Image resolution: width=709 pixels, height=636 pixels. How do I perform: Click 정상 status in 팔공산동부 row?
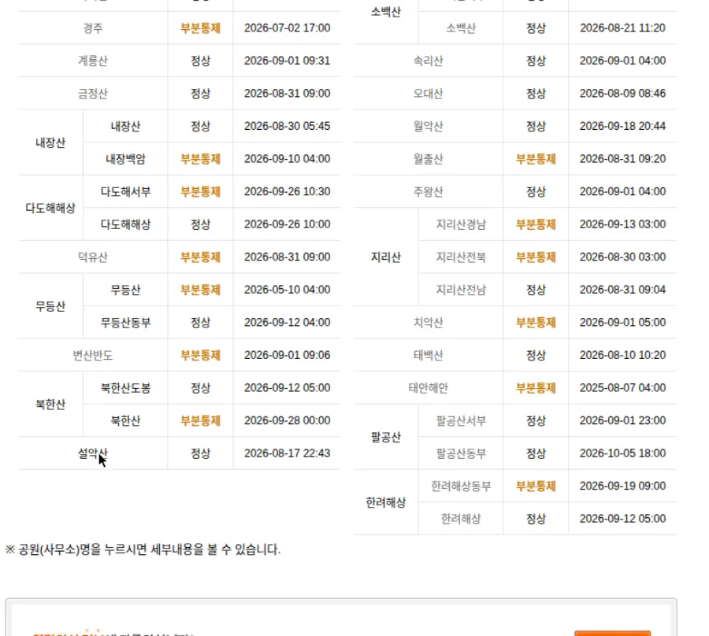coord(536,453)
